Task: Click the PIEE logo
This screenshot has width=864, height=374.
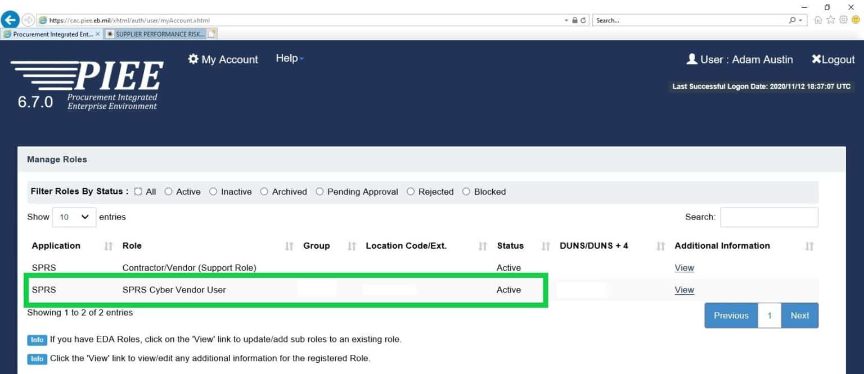Action: (x=88, y=85)
